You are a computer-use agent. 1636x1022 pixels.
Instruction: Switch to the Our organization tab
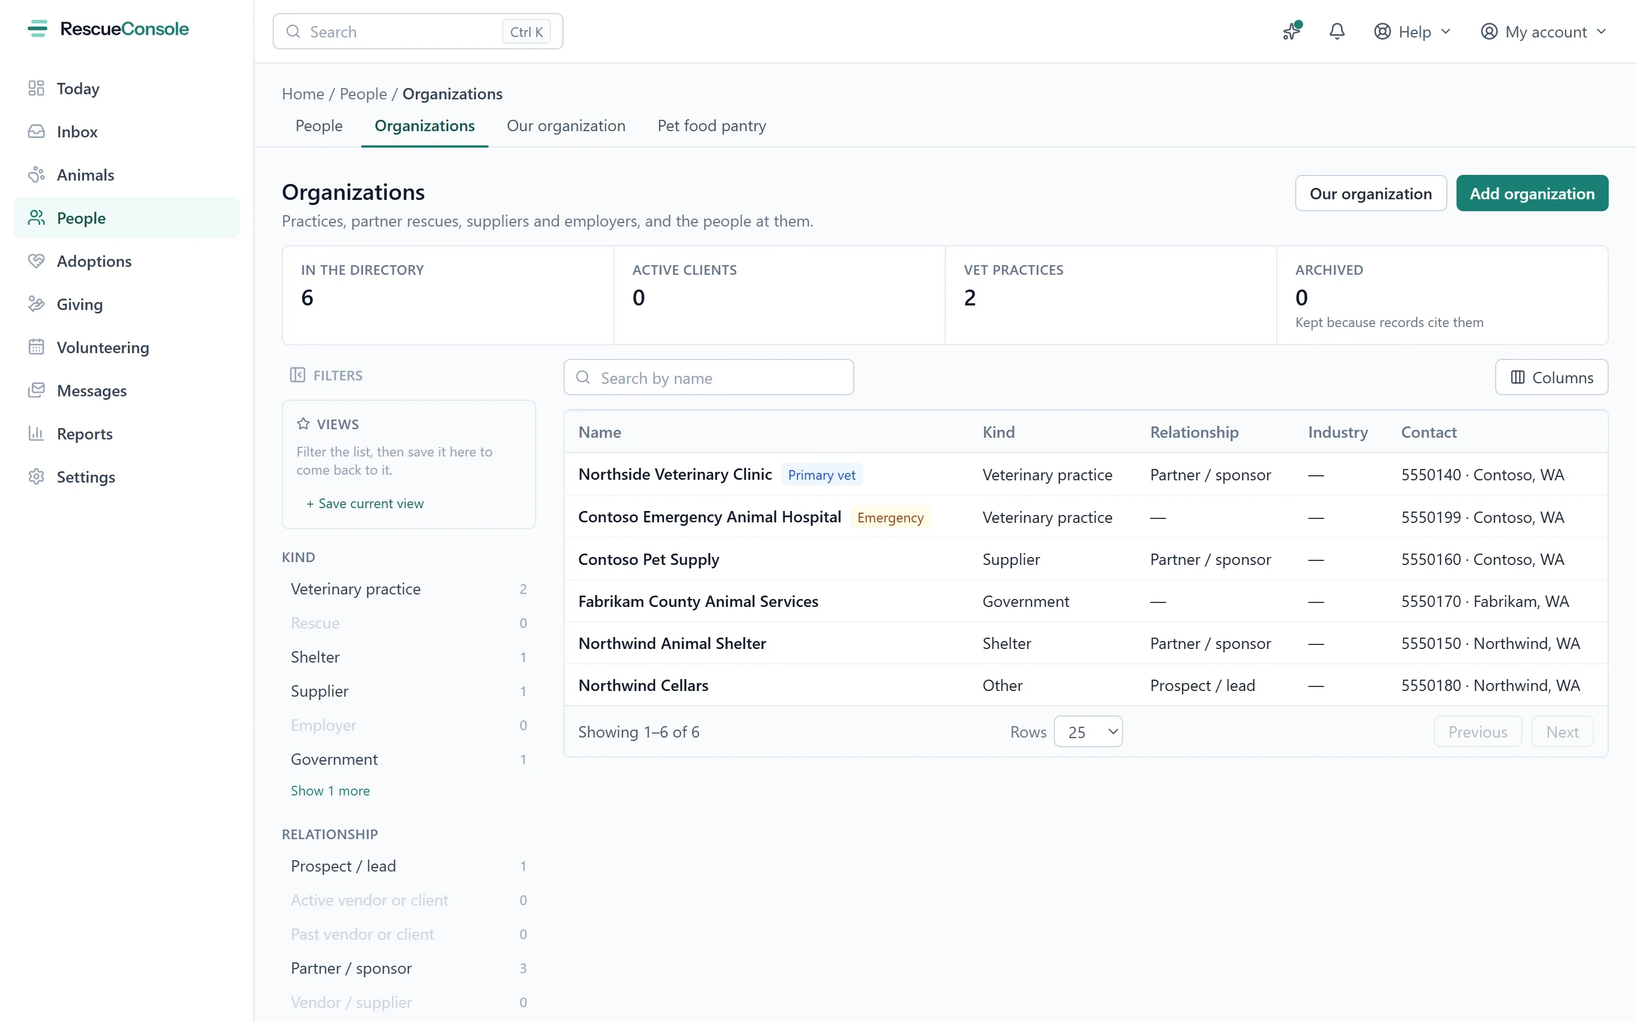(x=566, y=125)
